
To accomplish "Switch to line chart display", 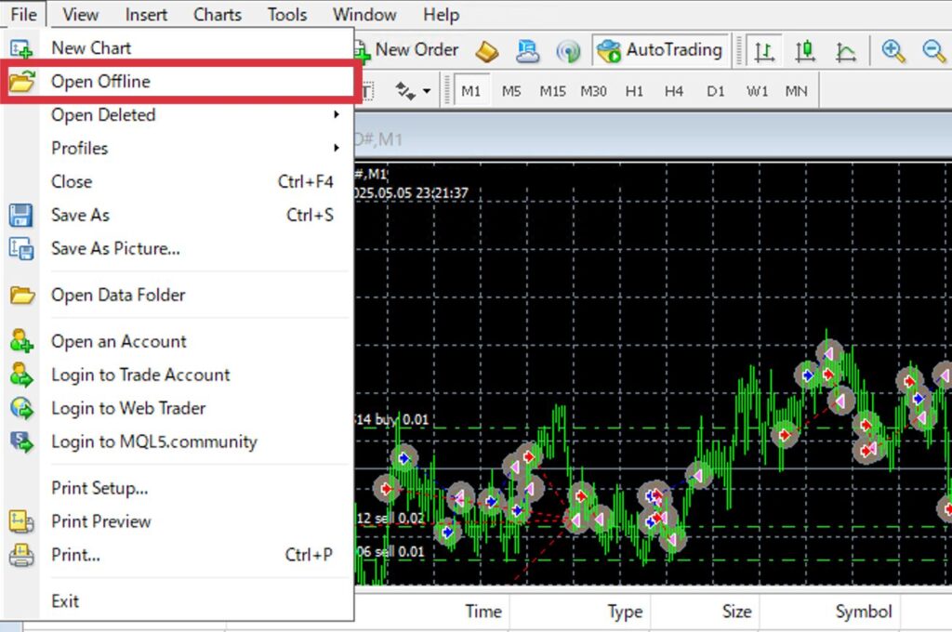I will pyautogui.click(x=845, y=52).
